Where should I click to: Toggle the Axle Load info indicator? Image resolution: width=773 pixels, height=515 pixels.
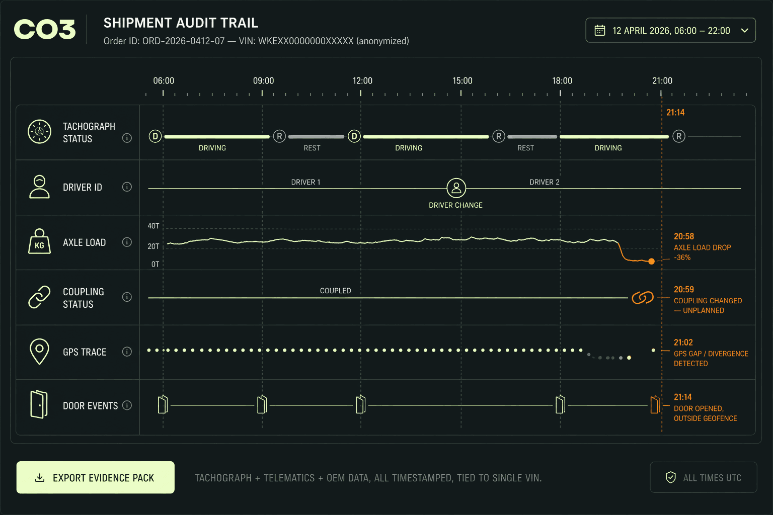pos(127,242)
